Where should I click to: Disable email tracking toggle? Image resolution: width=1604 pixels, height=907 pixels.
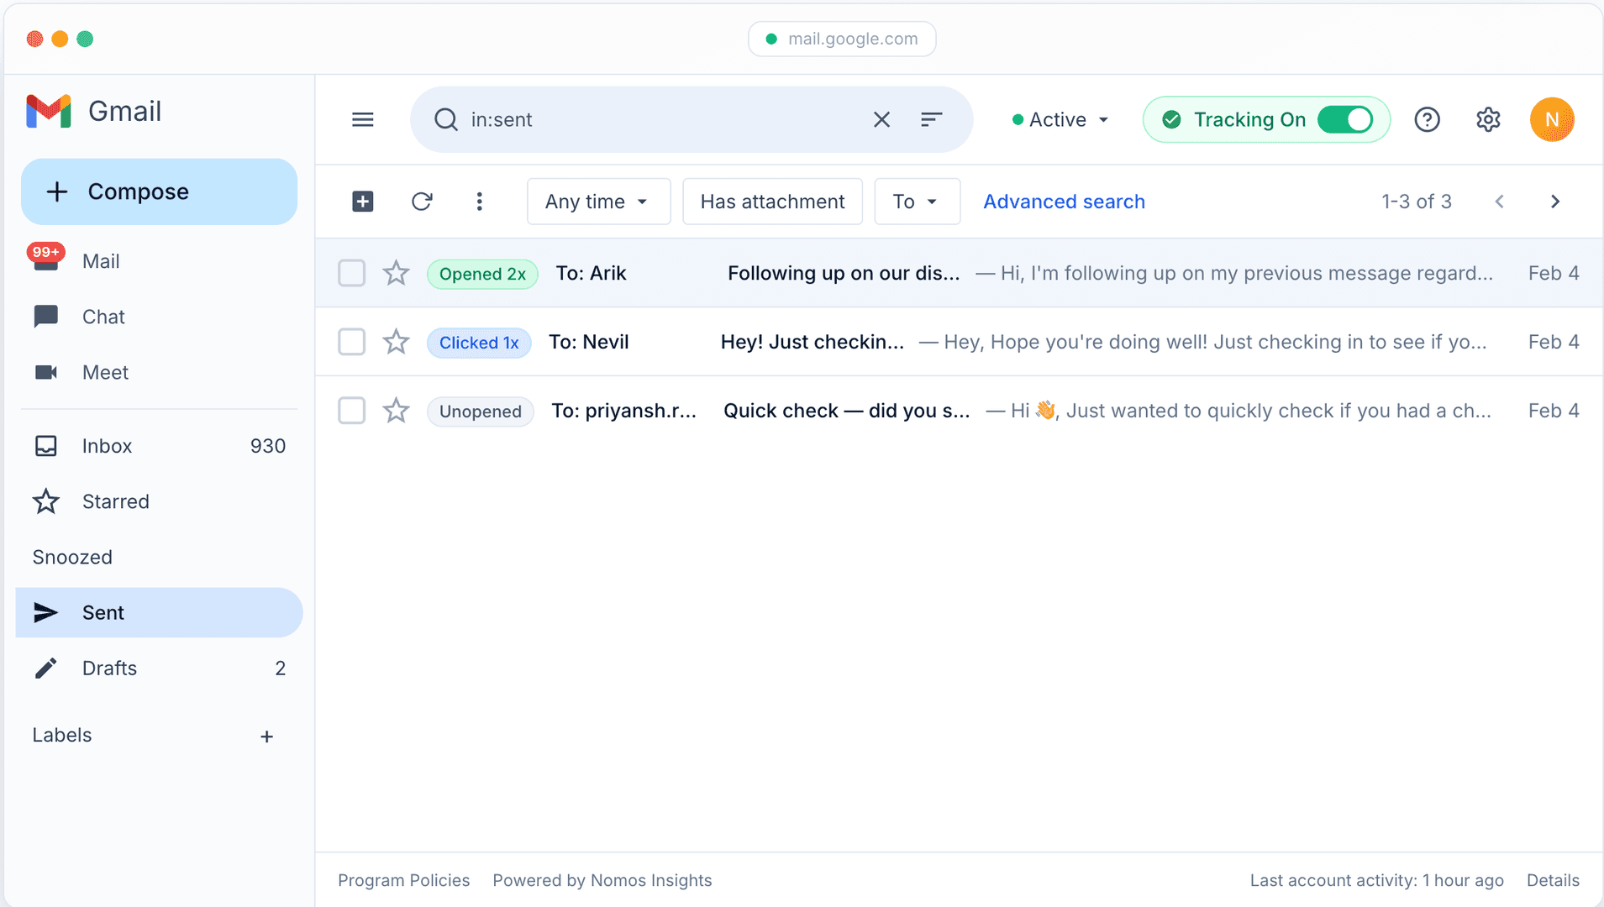(x=1345, y=119)
